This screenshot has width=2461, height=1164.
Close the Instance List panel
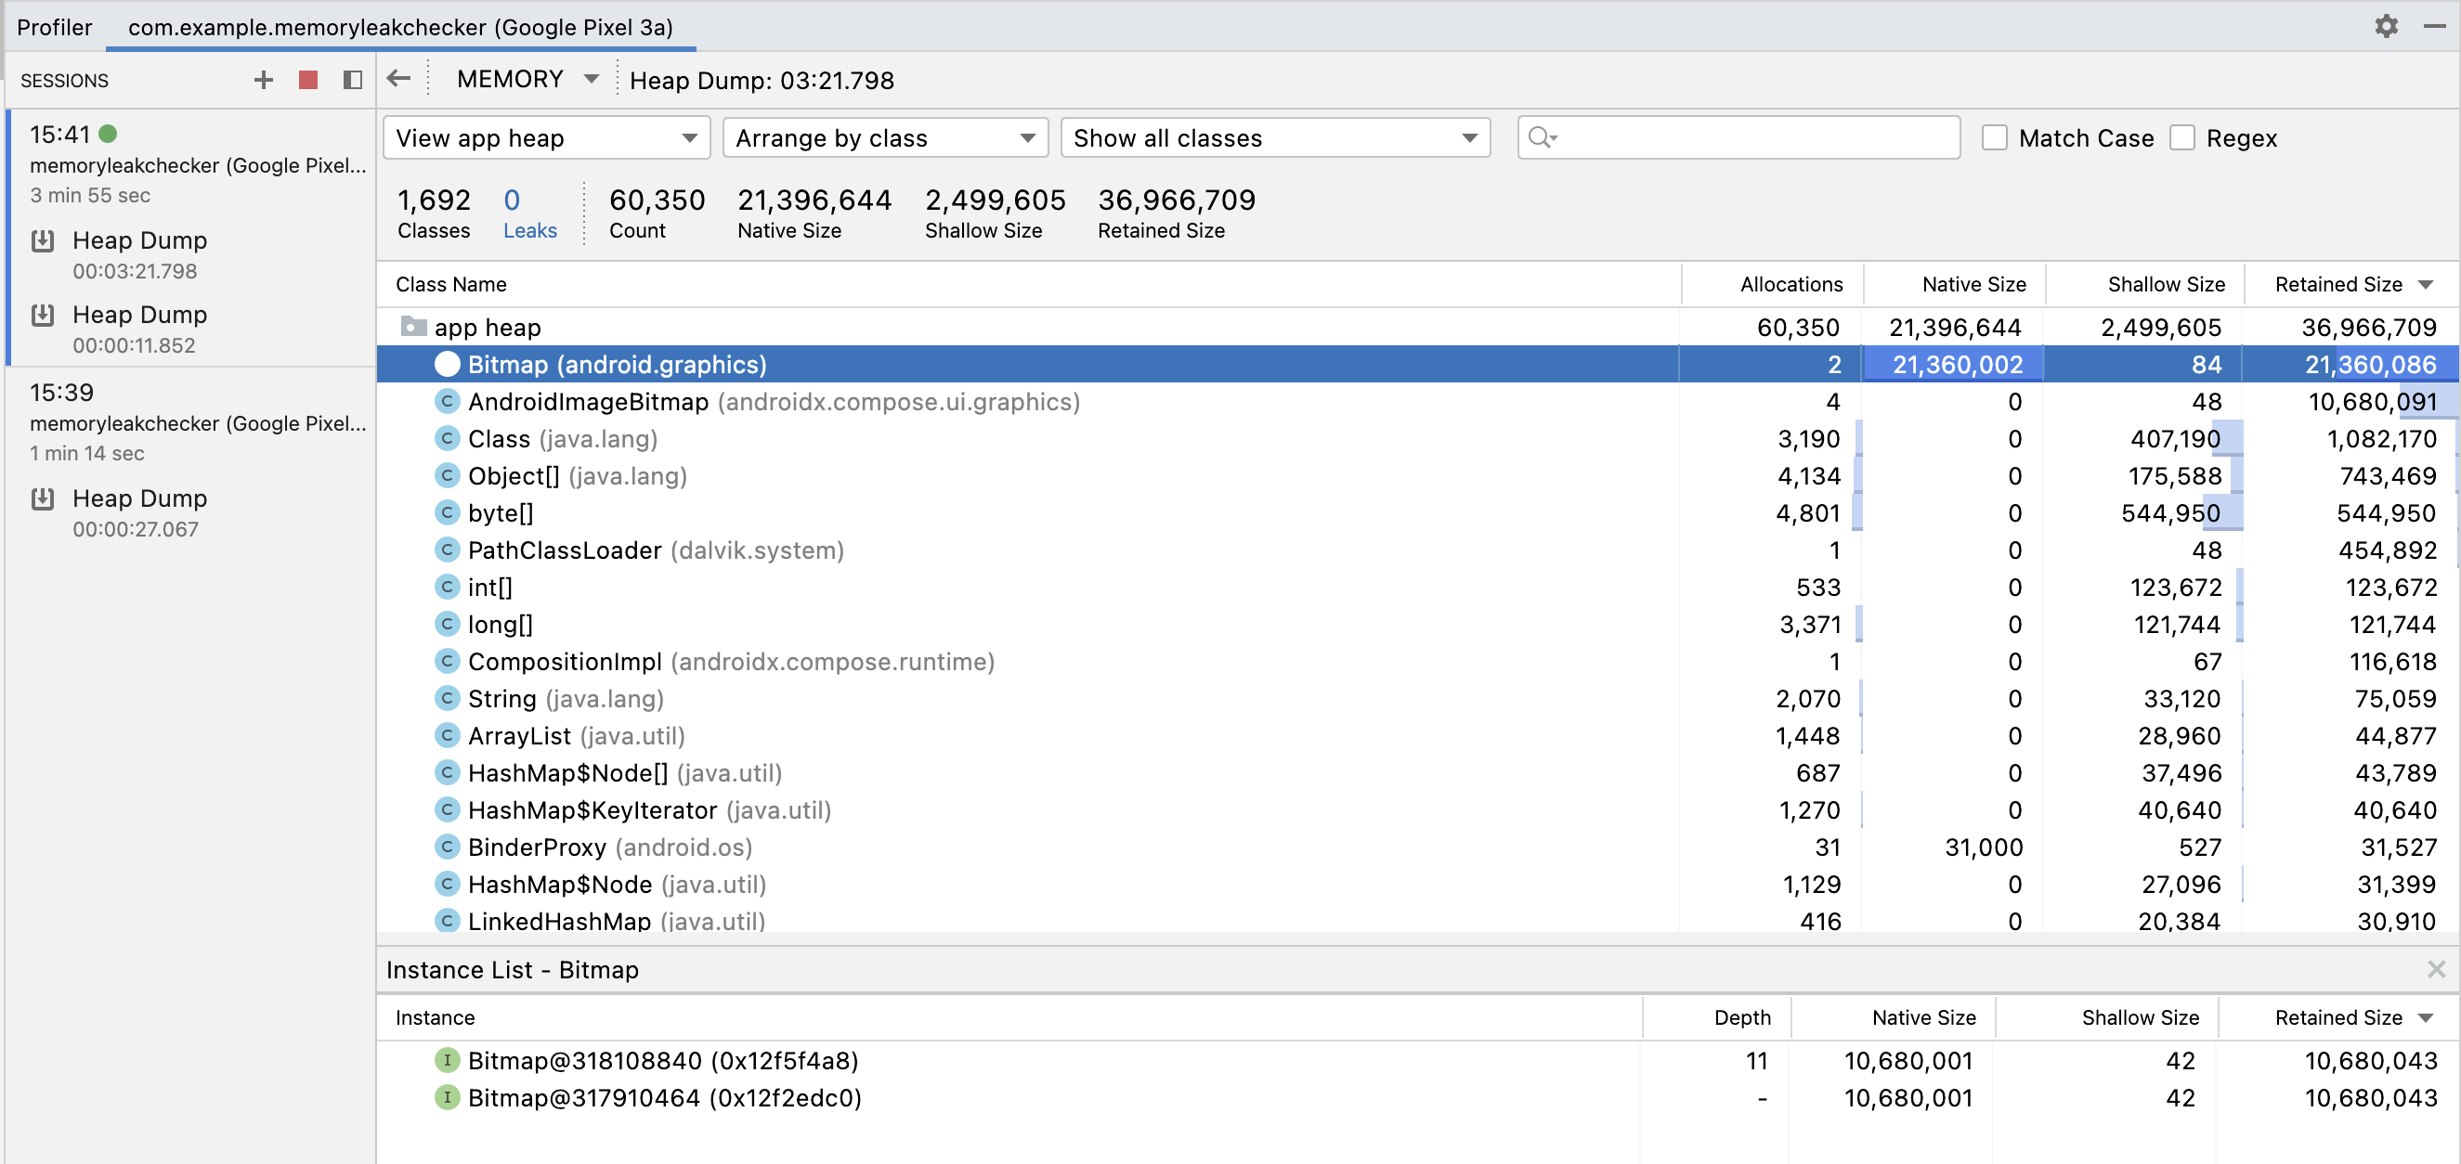coord(2435,969)
